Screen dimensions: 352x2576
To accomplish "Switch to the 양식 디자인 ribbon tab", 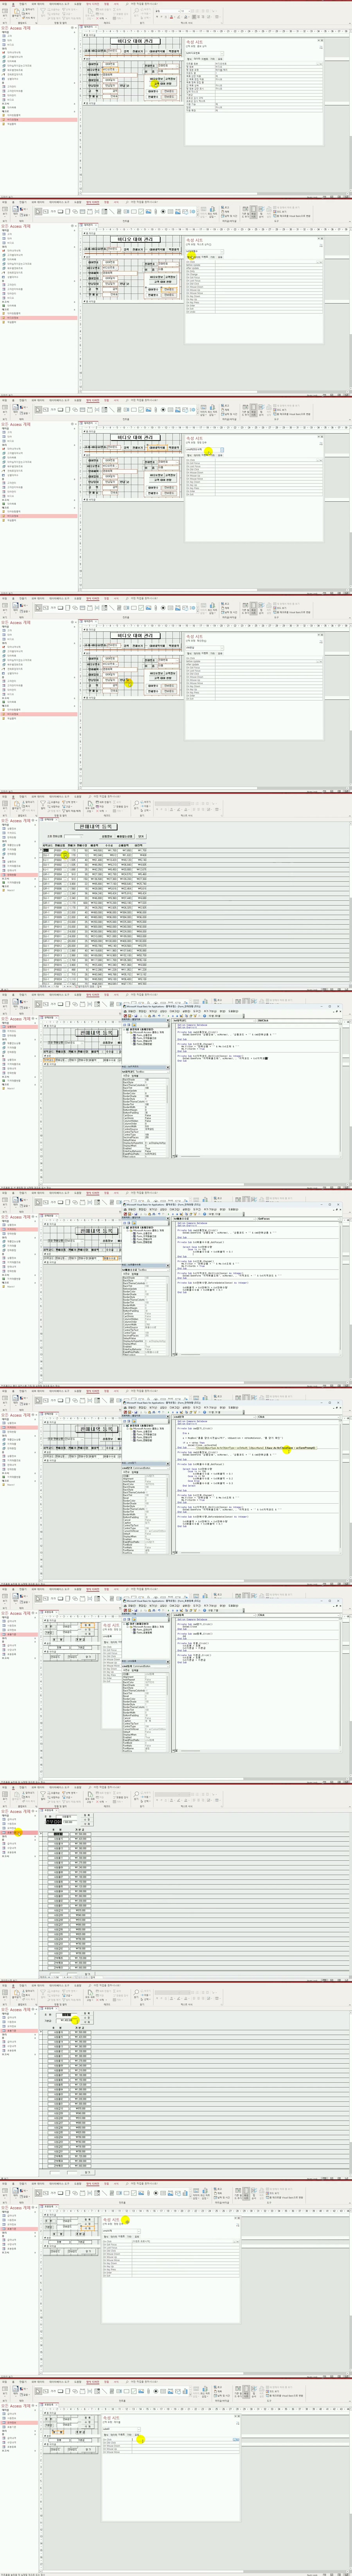I will click(x=92, y=202).
